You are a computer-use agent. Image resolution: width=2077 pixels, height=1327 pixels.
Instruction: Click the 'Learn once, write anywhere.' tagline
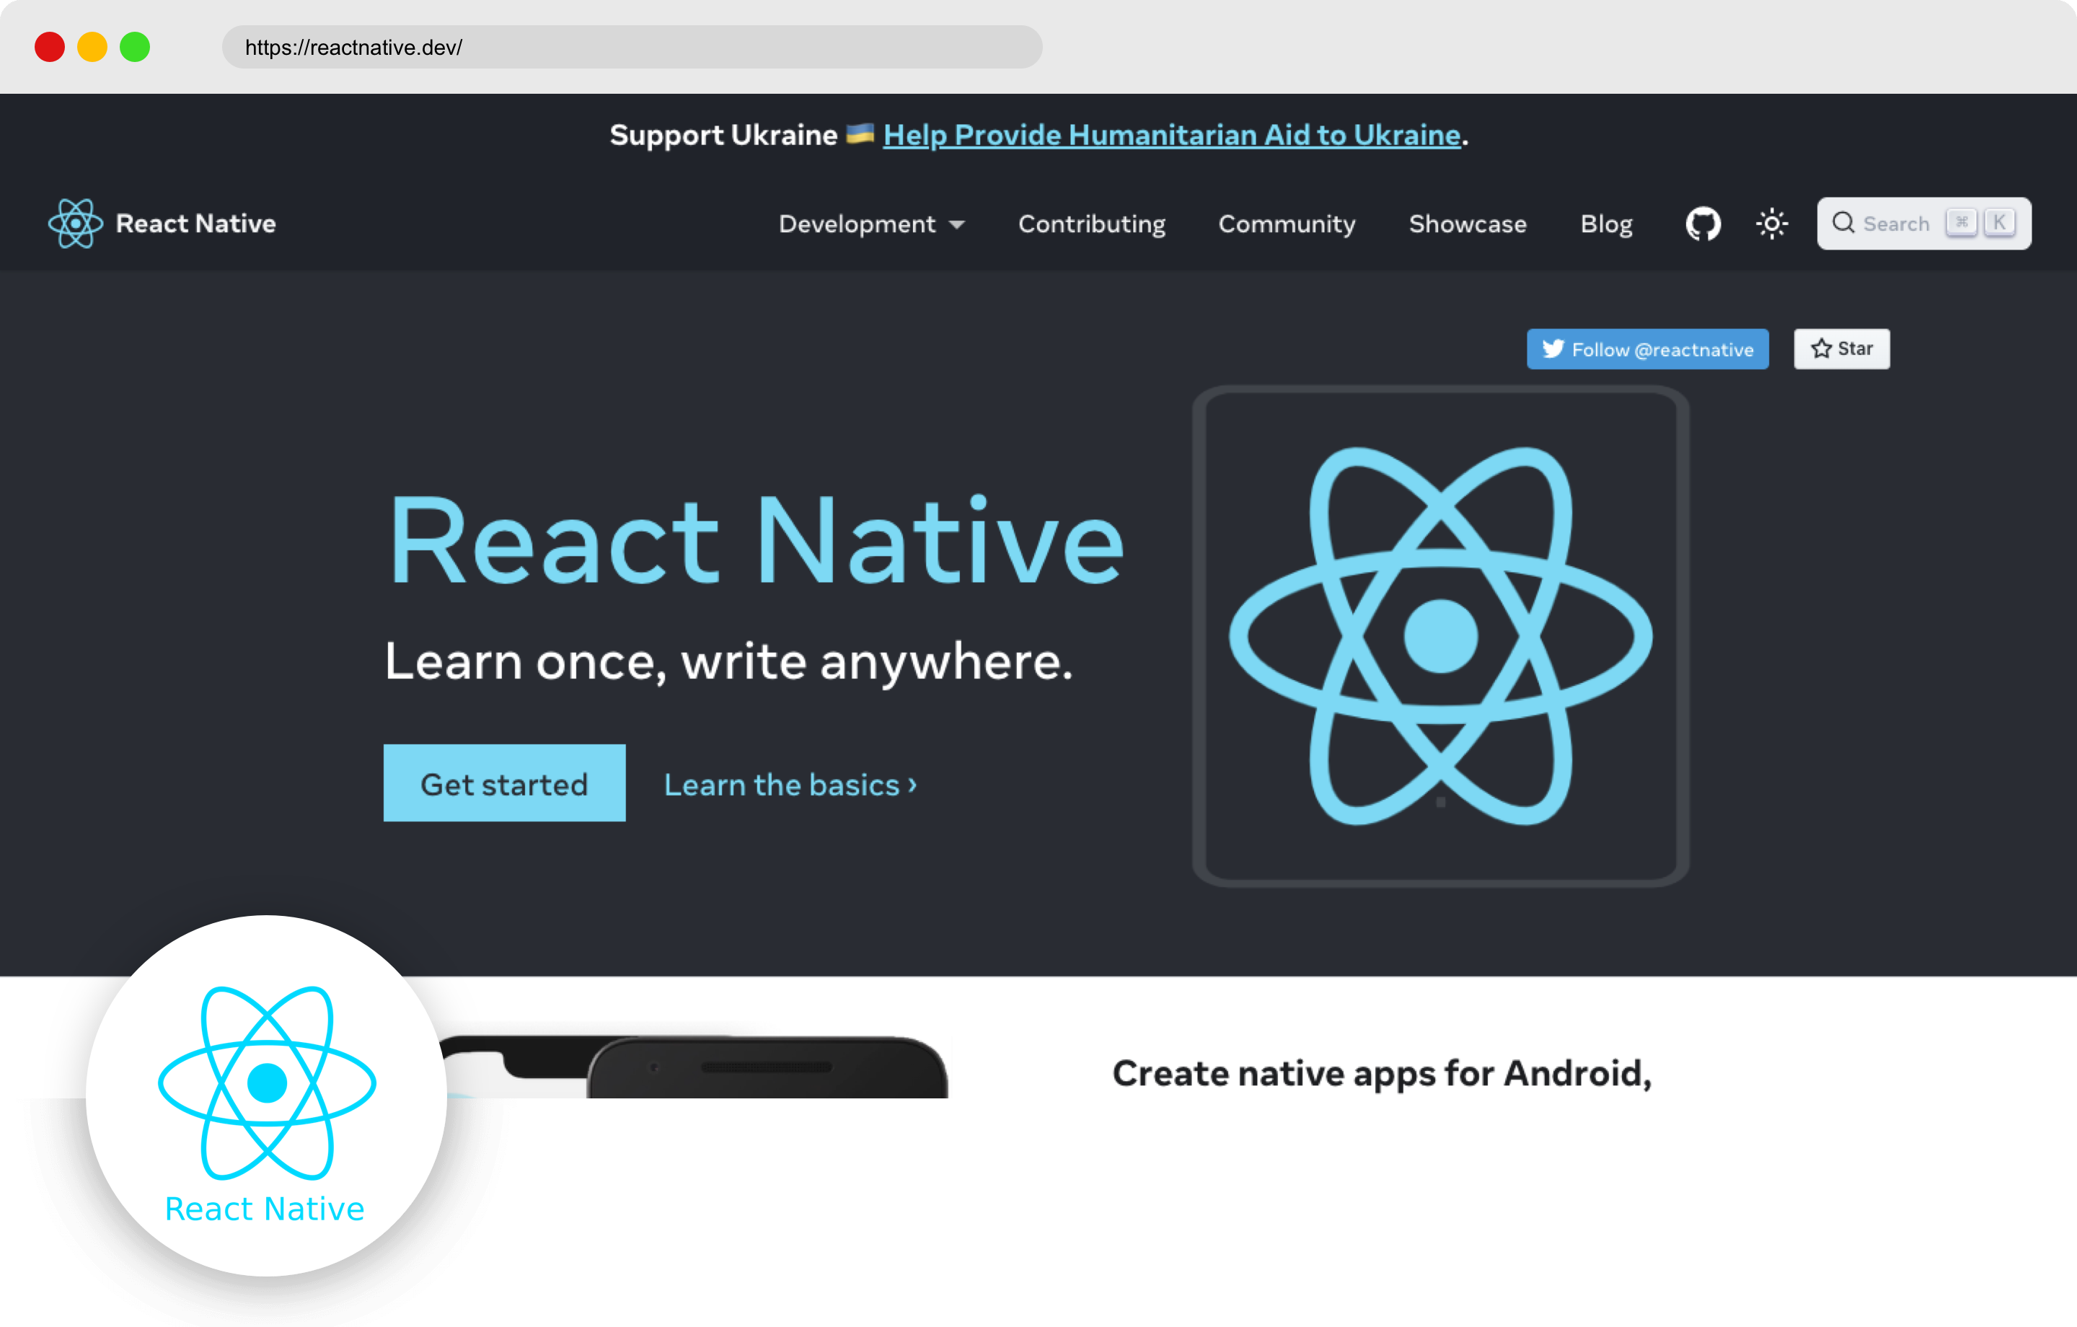(x=729, y=663)
